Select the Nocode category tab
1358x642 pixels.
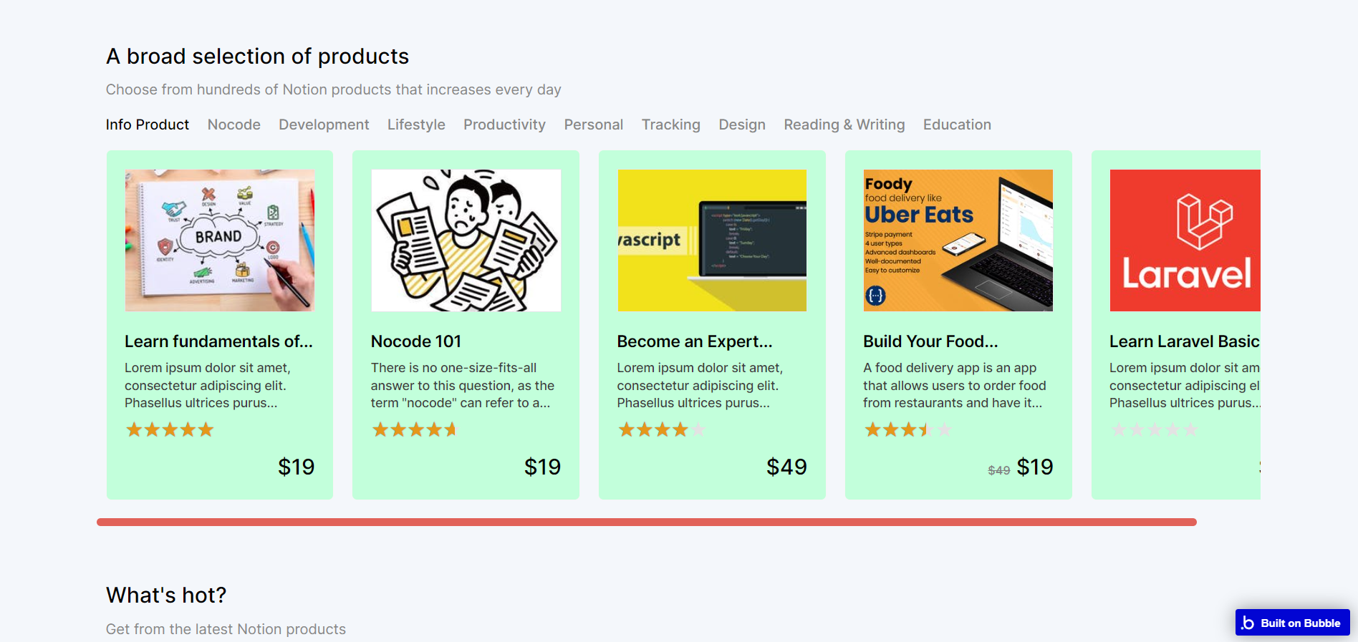(x=233, y=125)
